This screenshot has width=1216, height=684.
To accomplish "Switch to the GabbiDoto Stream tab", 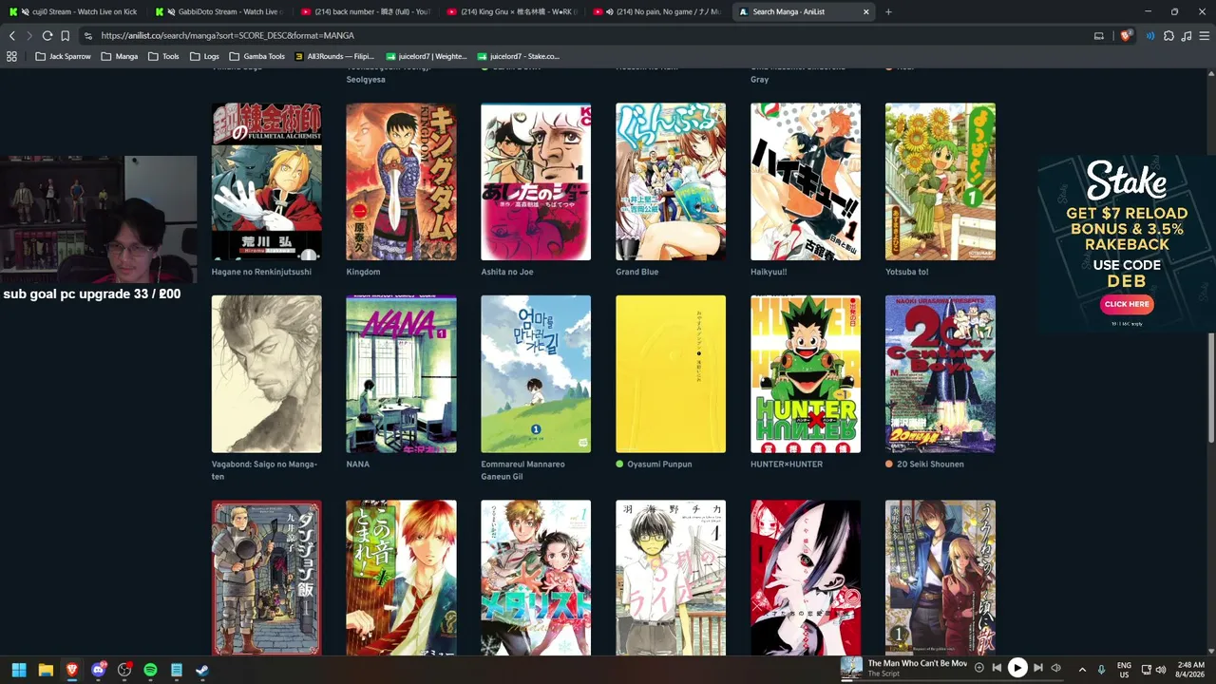I will (x=220, y=12).
